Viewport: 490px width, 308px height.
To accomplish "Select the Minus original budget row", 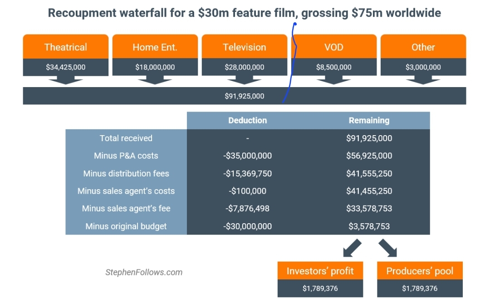I will (x=126, y=226).
